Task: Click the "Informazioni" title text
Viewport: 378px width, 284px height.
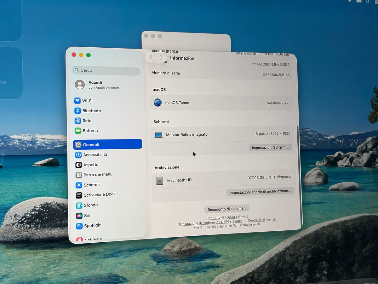Action: click(183, 58)
